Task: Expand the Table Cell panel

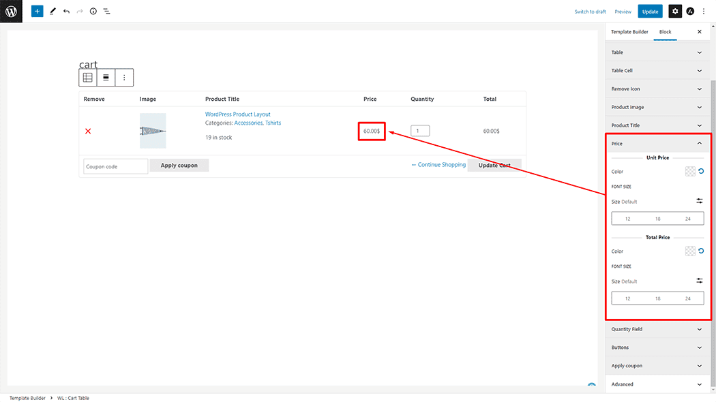Action: click(657, 71)
